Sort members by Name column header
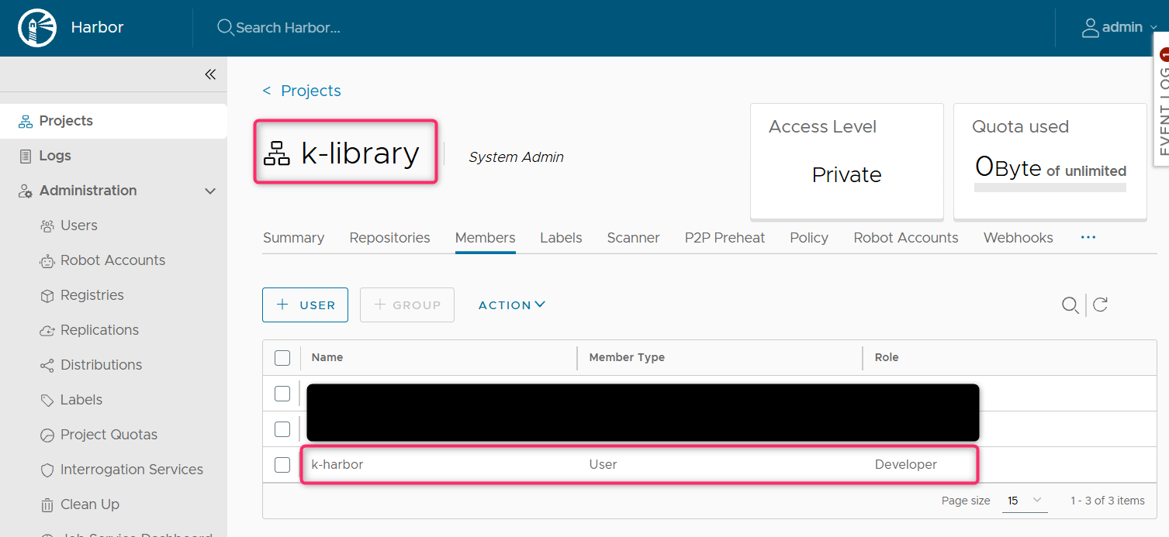 coord(327,357)
